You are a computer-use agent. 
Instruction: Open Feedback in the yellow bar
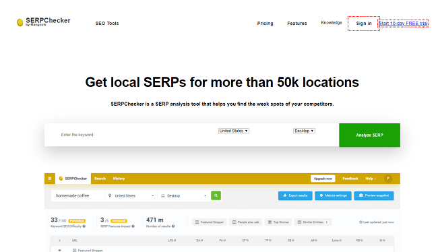pos(350,179)
